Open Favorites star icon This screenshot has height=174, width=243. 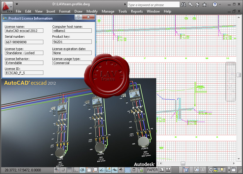204,5
